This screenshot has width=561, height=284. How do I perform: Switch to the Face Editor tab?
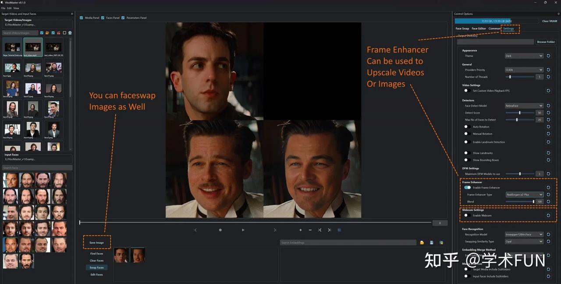479,28
